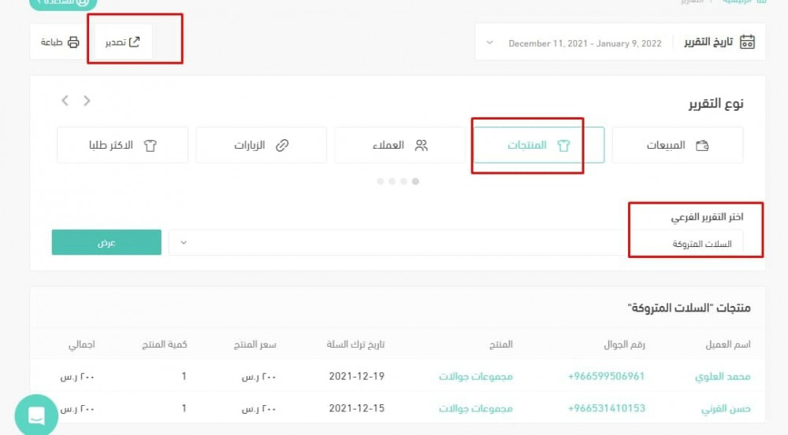Viewport: 788px width, 435px height.
Task: Click the abandoned carts (السلات المتروكة) sub-report field
Action: coord(693,244)
